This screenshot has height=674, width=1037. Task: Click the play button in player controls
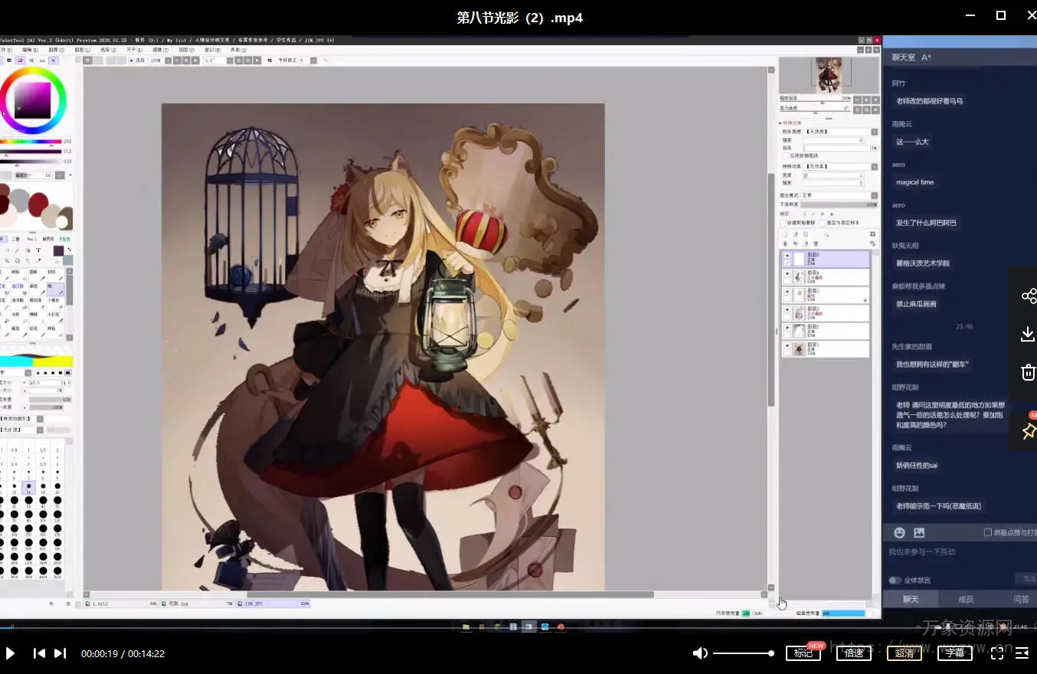pyautogui.click(x=11, y=653)
